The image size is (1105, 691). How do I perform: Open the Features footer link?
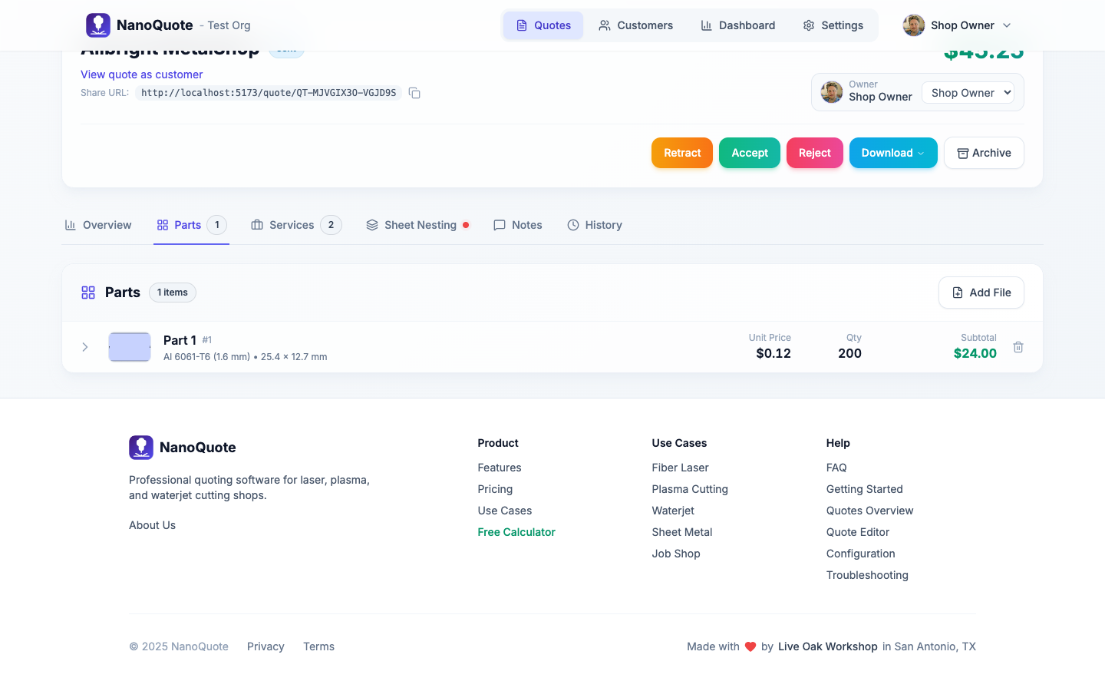coord(500,468)
